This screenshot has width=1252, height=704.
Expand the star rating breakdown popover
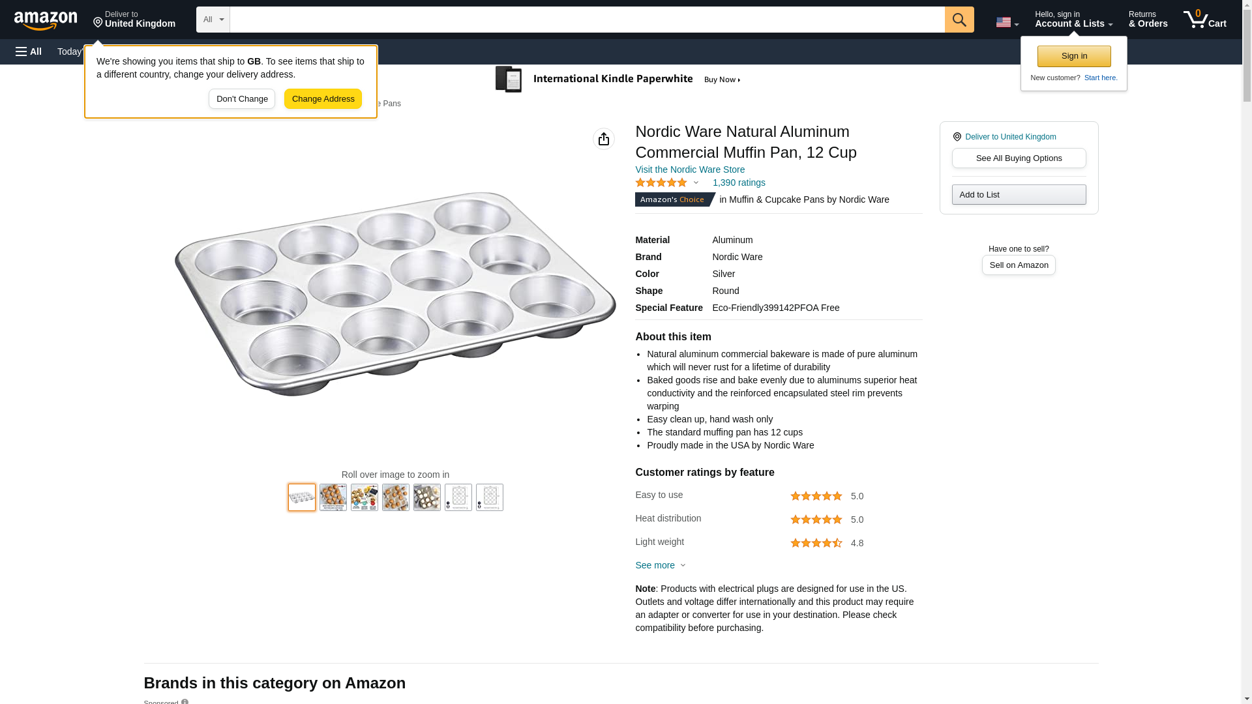[667, 183]
